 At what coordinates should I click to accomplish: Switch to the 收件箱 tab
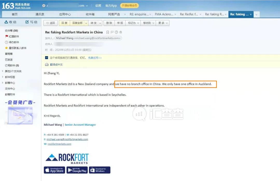[x=90, y=14]
